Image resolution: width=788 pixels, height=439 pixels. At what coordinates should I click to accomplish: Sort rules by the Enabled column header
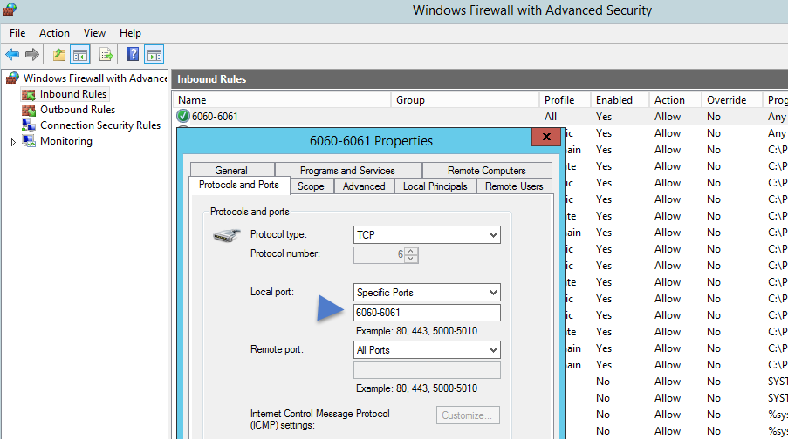click(x=620, y=100)
